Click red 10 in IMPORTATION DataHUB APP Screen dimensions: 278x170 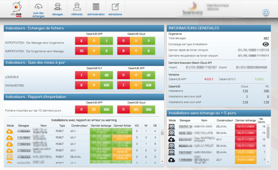pyautogui.click(x=81, y=51)
